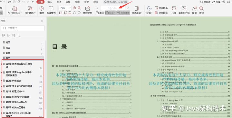Viewport: 232px width, 118px height.
Task: Click the delete bookmark icon
Action: (19, 35)
